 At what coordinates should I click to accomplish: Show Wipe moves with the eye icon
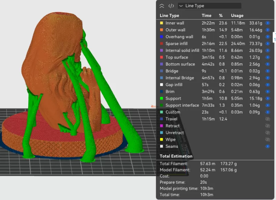(267, 139)
